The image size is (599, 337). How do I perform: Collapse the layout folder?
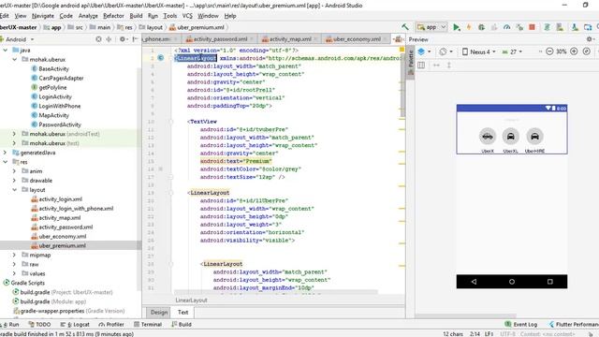[x=14, y=189]
